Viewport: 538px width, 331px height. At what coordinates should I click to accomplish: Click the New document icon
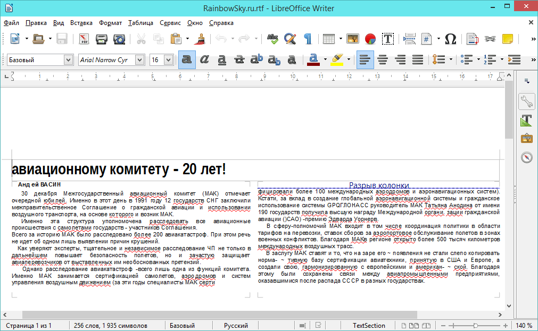point(15,39)
